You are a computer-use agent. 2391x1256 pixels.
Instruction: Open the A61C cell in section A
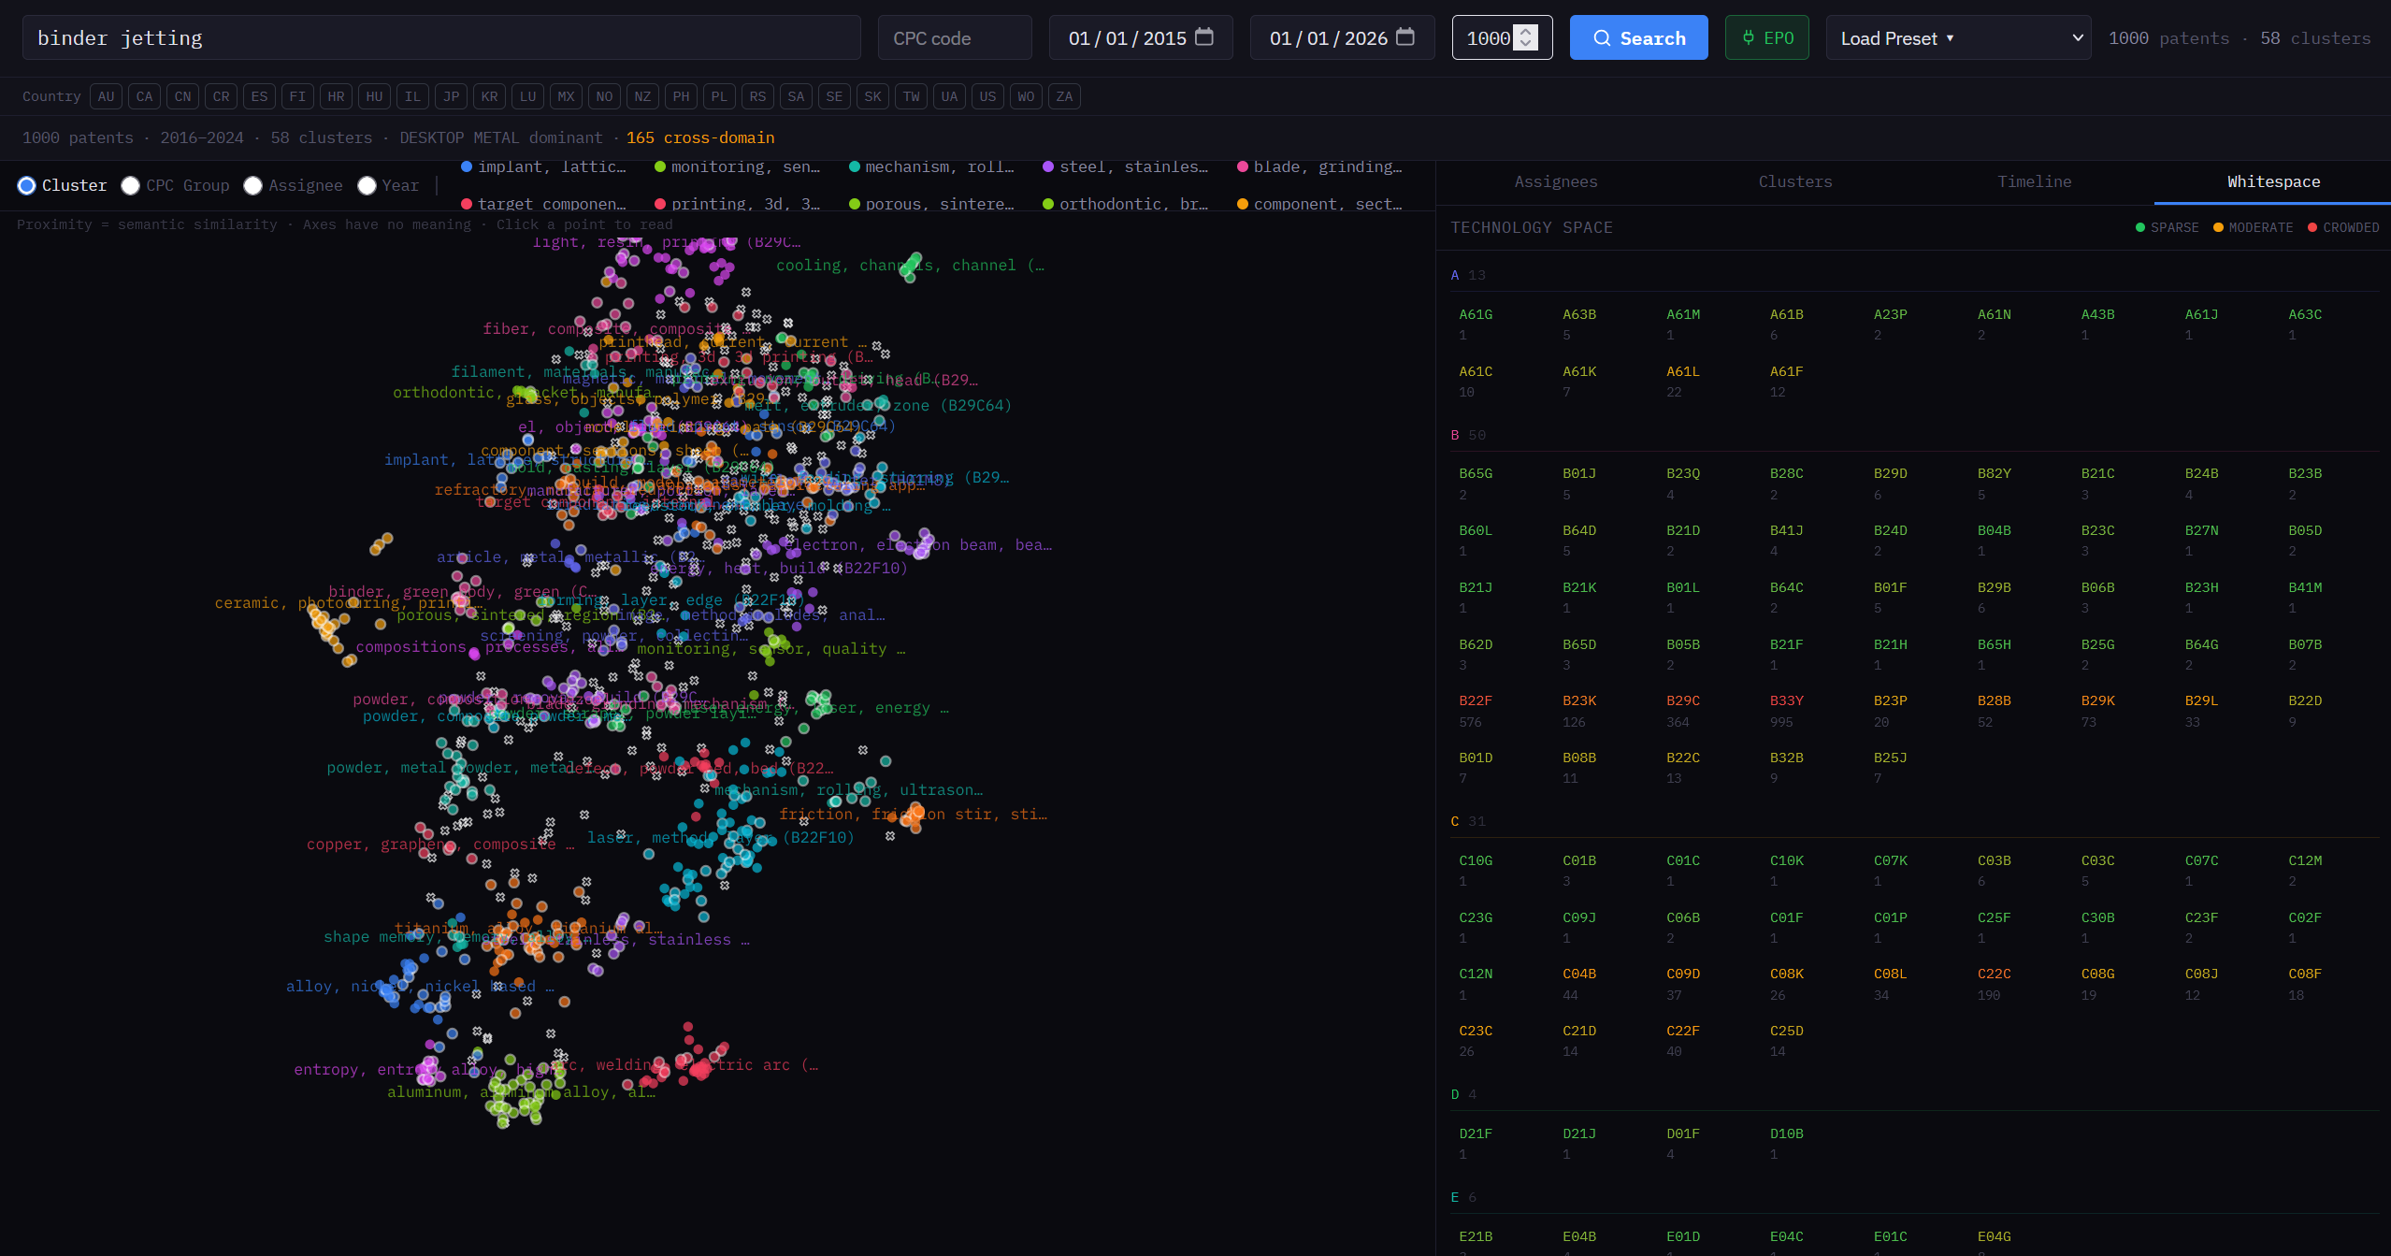(x=1501, y=382)
